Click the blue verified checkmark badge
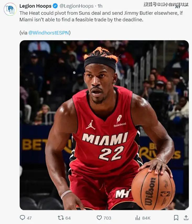192x224 pixels. [55, 6]
